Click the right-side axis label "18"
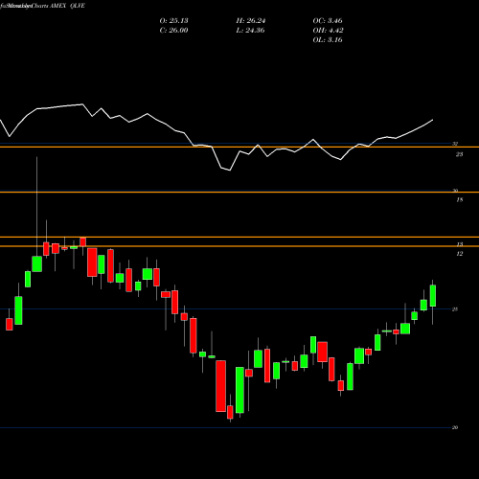The height and width of the screenshot is (479, 479). click(x=459, y=200)
